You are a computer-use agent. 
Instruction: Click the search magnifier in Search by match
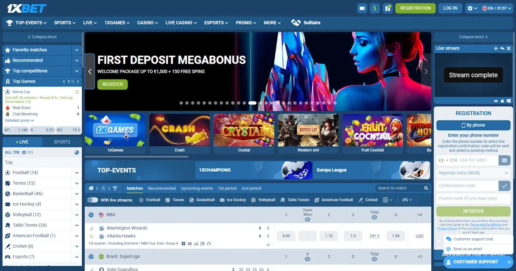point(426,188)
